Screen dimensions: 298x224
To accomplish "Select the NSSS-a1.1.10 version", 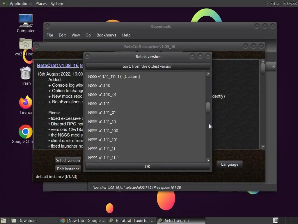I will click(146, 85).
